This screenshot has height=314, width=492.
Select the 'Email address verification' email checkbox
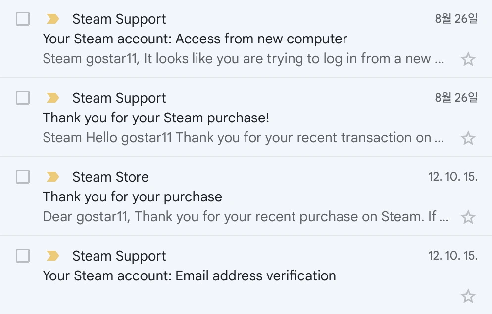click(x=23, y=256)
